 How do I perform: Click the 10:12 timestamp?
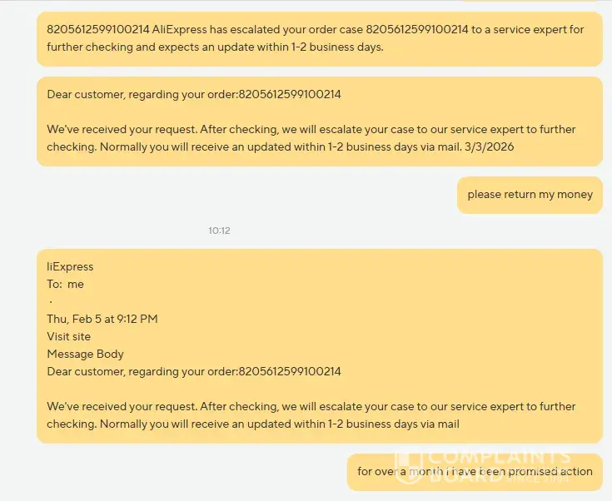coord(219,231)
